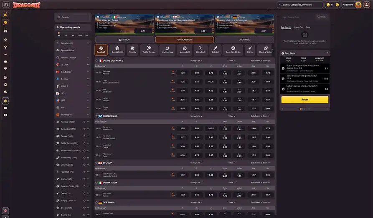
Task: Star Basketball (117) in the sports list
Action: pos(84,129)
